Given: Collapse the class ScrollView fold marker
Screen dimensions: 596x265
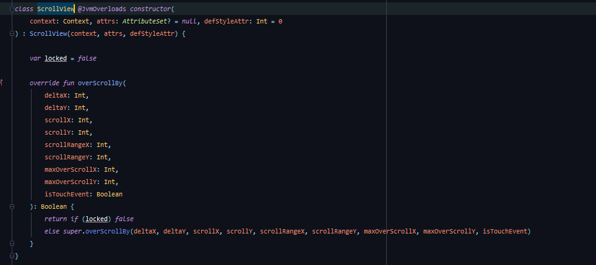Looking at the screenshot, I should (12, 9).
